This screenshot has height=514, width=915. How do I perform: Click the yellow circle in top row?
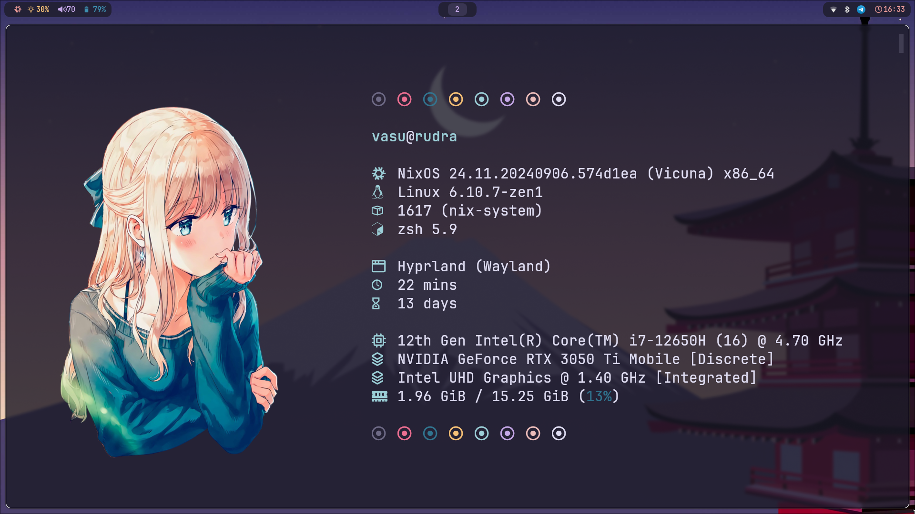point(456,99)
